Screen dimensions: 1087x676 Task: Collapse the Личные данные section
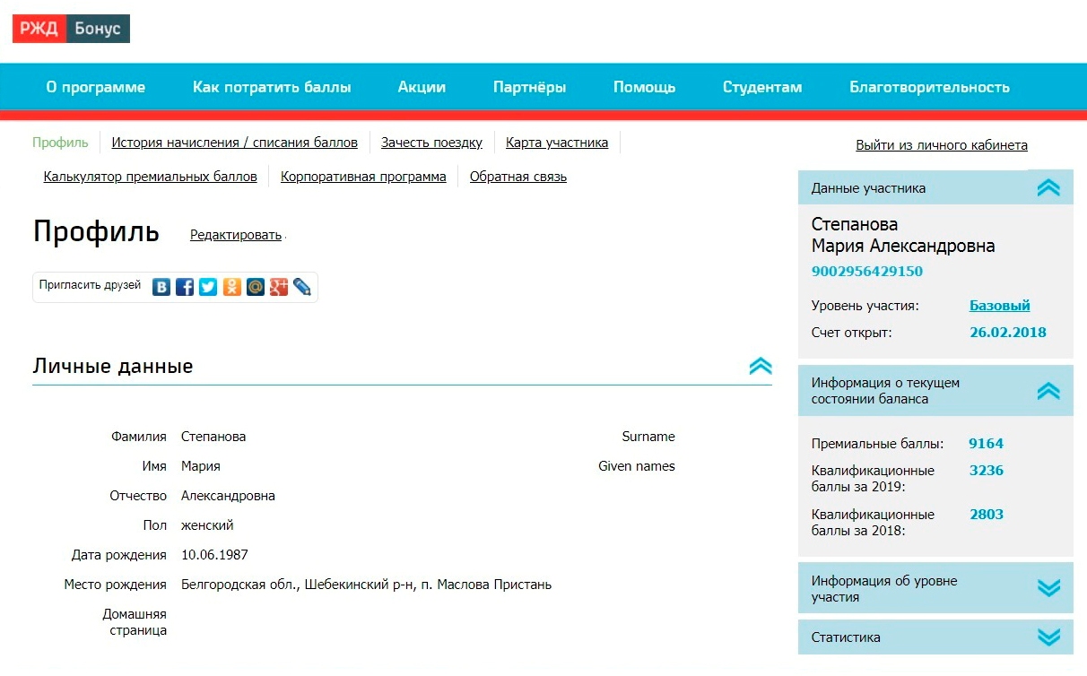pos(760,366)
